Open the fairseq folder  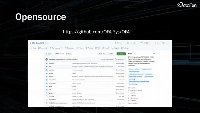point(51,73)
